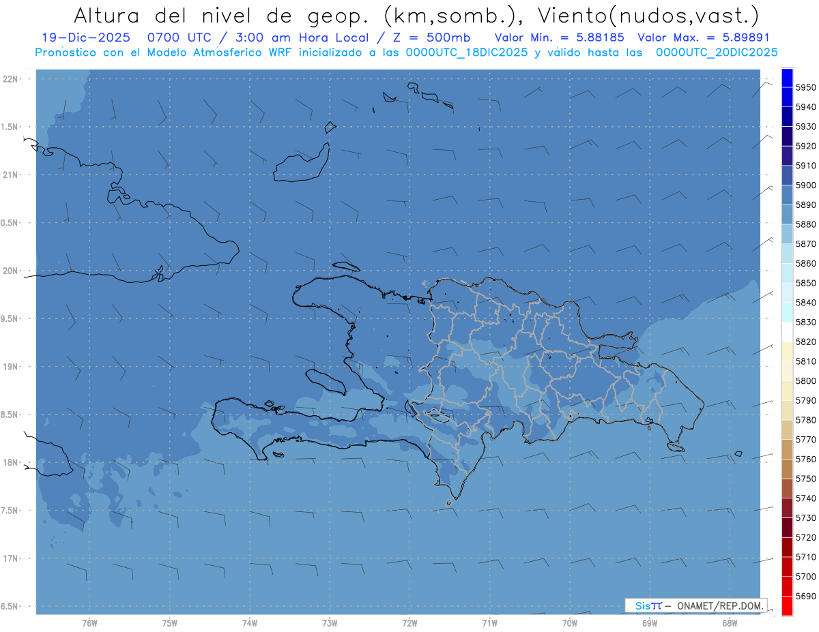819x632 pixels.
Task: Click the color scale label 5760
Action: pyautogui.click(x=805, y=460)
